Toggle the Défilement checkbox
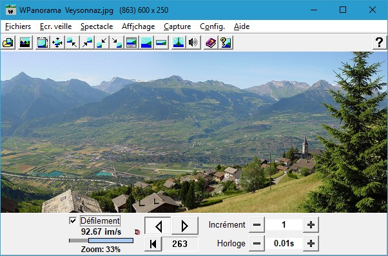 pos(73,221)
